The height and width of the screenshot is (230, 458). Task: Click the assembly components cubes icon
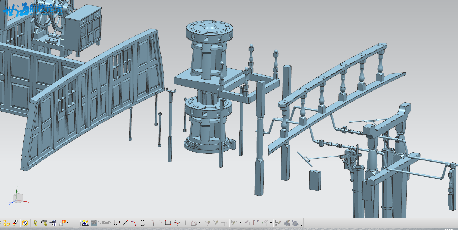click(7, 223)
